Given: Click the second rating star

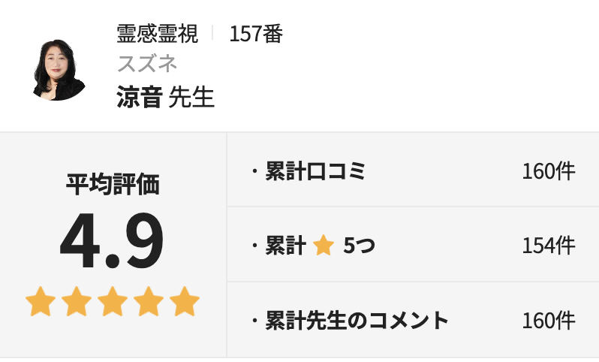Looking at the screenshot, I should coord(77,302).
